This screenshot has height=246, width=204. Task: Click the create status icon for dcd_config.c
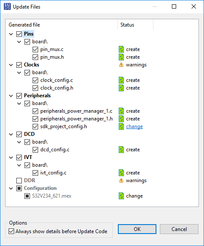point(121,150)
